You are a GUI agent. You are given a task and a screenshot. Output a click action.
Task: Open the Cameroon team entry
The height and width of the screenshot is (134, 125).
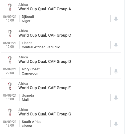(x=30, y=74)
